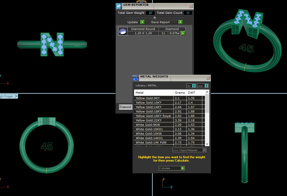Click the Gem Reporter panel icon

click(x=119, y=6)
